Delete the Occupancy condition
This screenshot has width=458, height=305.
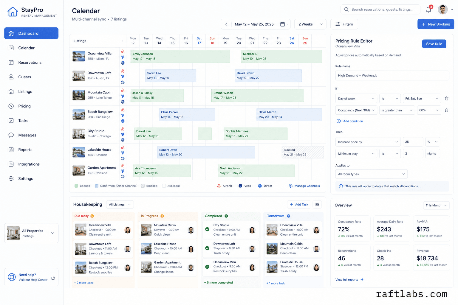[446, 110]
